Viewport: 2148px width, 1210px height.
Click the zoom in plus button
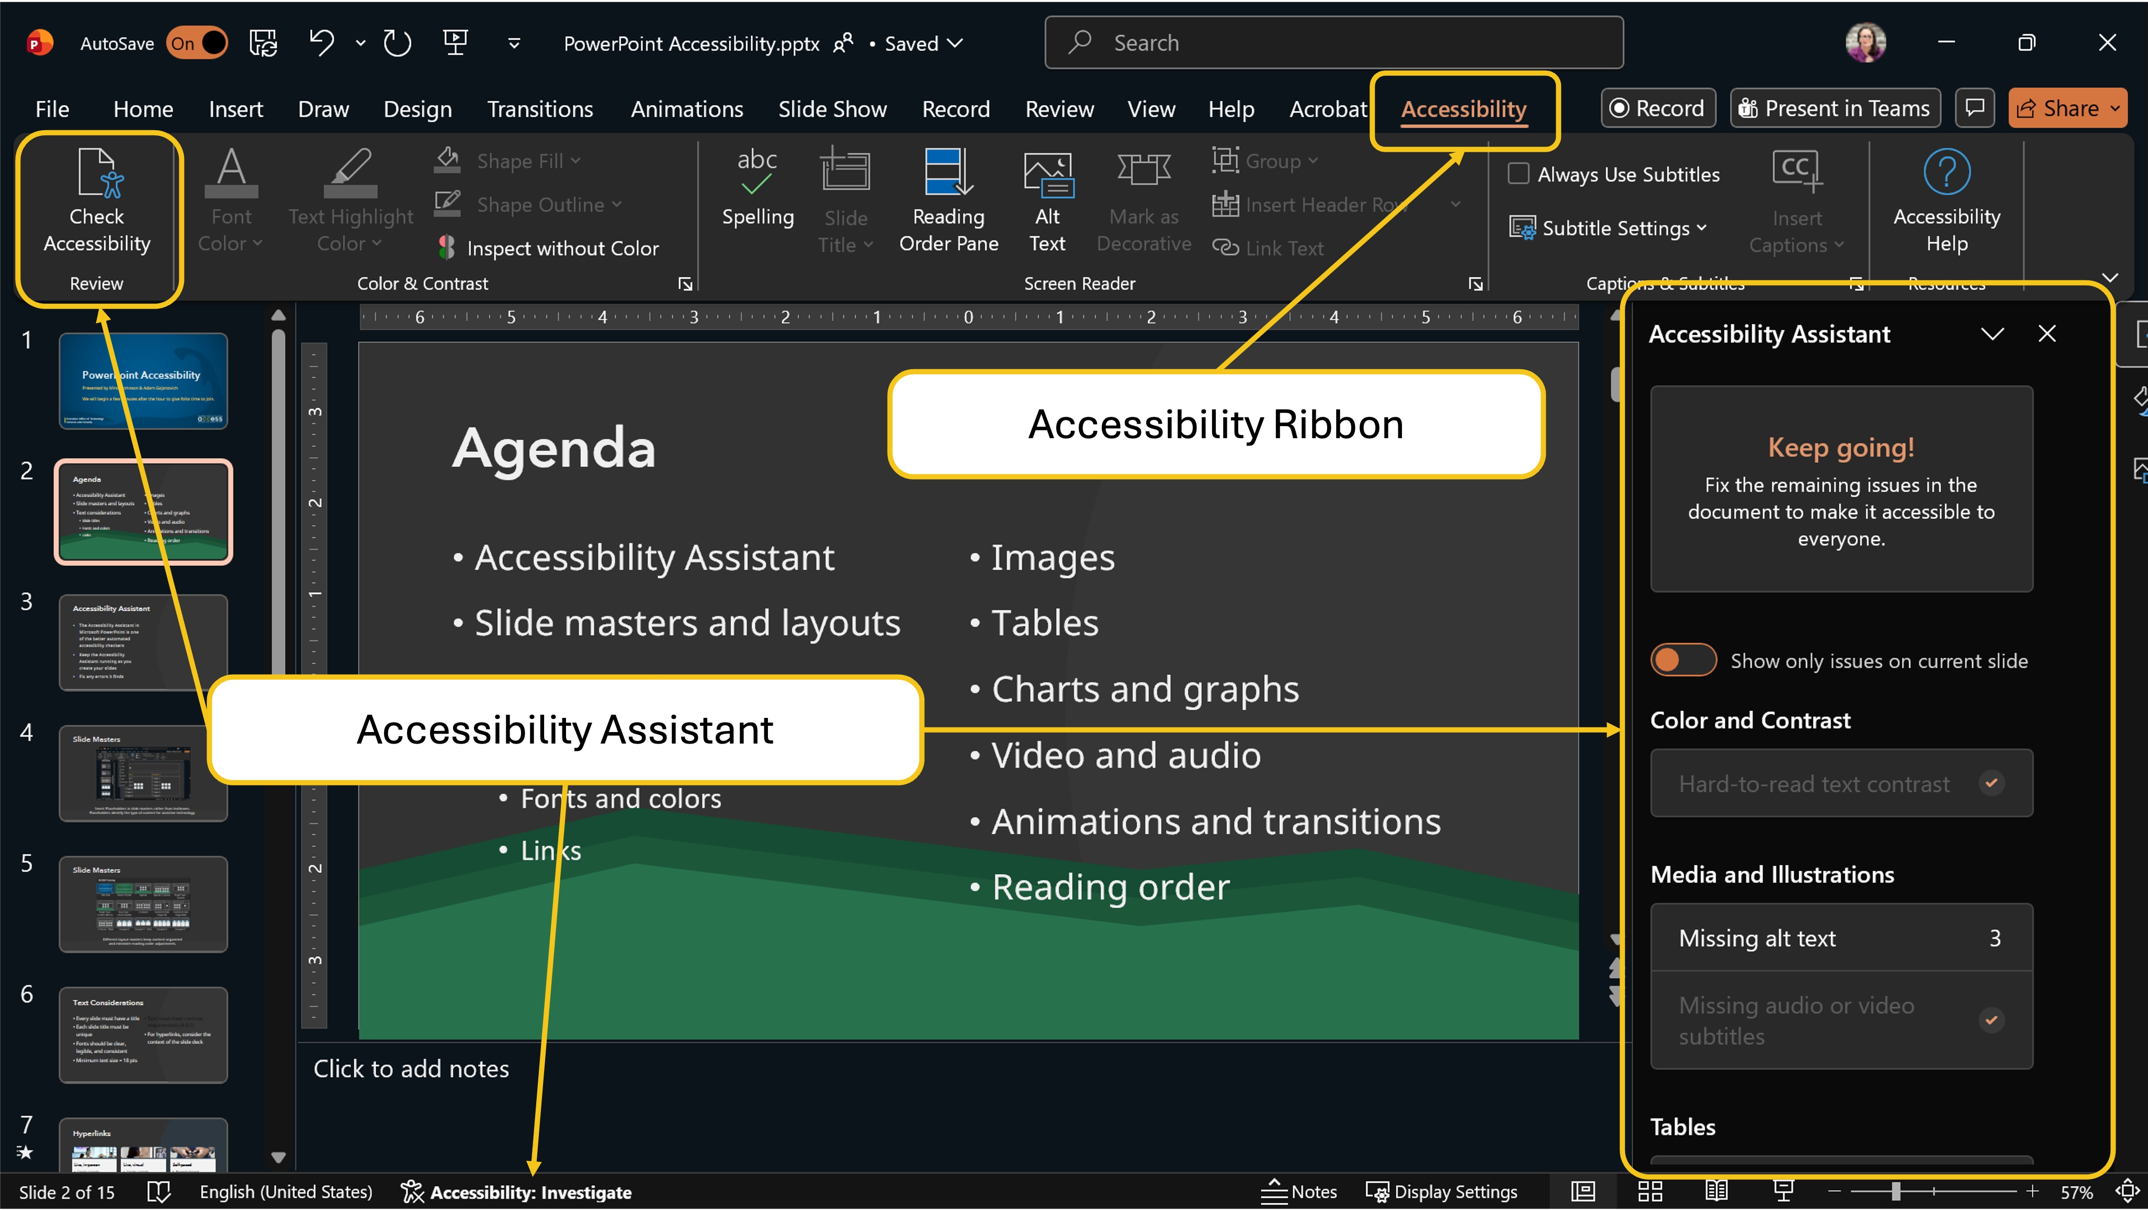tap(2032, 1192)
